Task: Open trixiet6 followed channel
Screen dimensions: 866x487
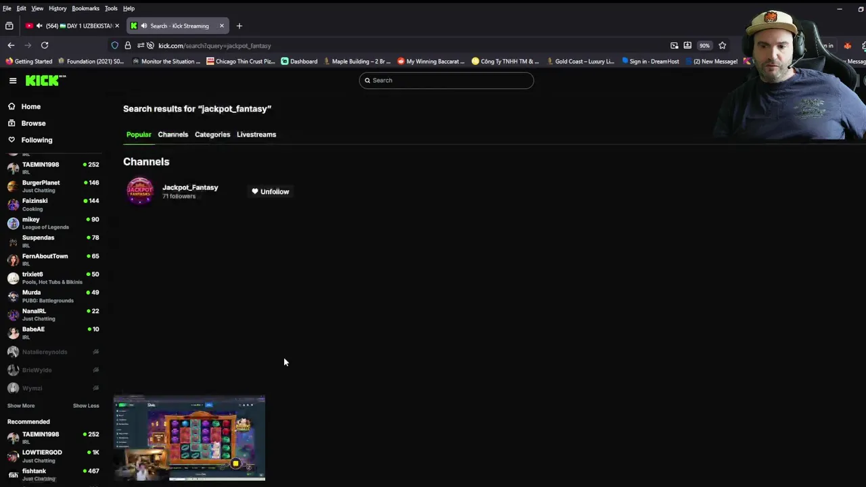Action: [53, 277]
